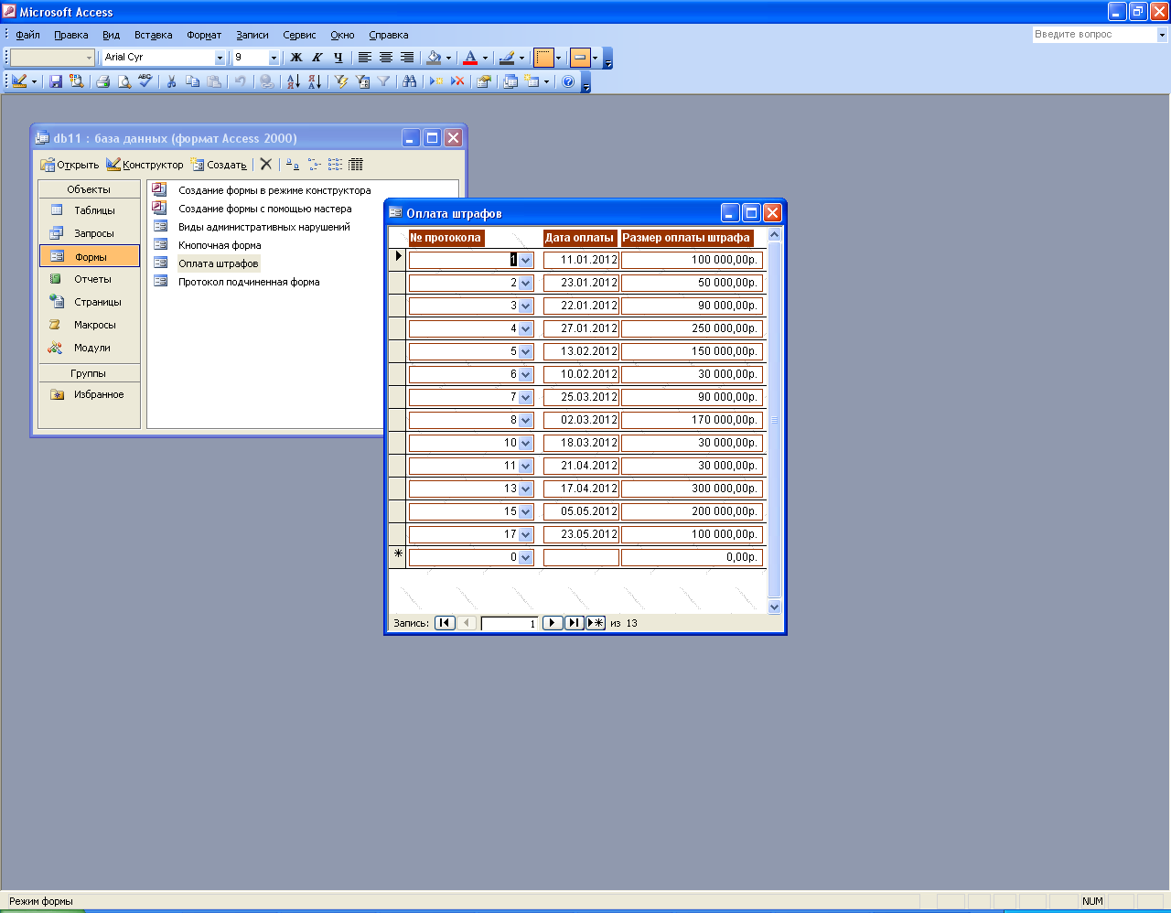Viewport: 1171px width, 913px height.
Task: Go to first record button
Action: pyautogui.click(x=445, y=623)
